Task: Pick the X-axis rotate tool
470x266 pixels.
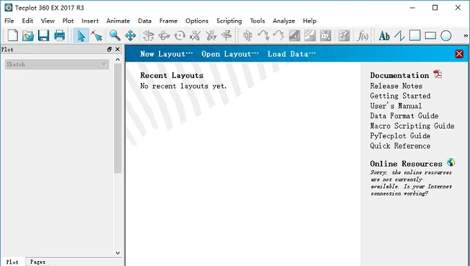Action: click(x=195, y=36)
